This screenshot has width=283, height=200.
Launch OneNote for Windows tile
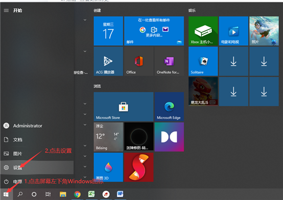pos(169,61)
